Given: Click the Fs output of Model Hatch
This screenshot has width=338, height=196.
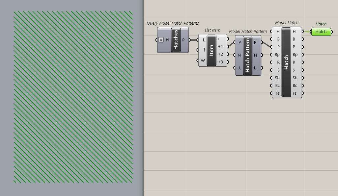Looking at the screenshot, I should point(295,93).
